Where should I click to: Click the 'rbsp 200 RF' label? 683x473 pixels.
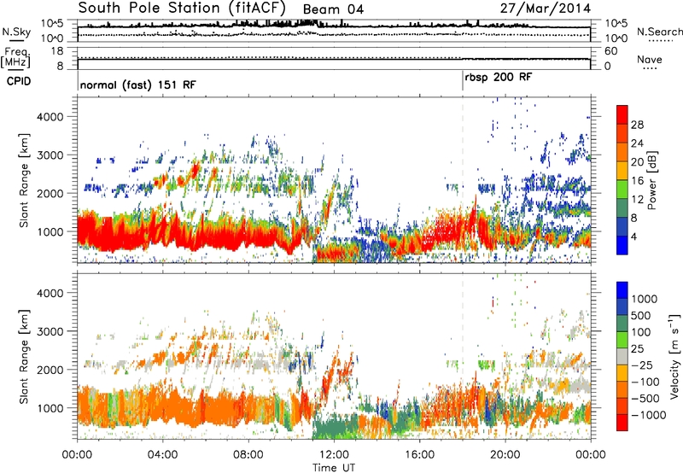(499, 78)
